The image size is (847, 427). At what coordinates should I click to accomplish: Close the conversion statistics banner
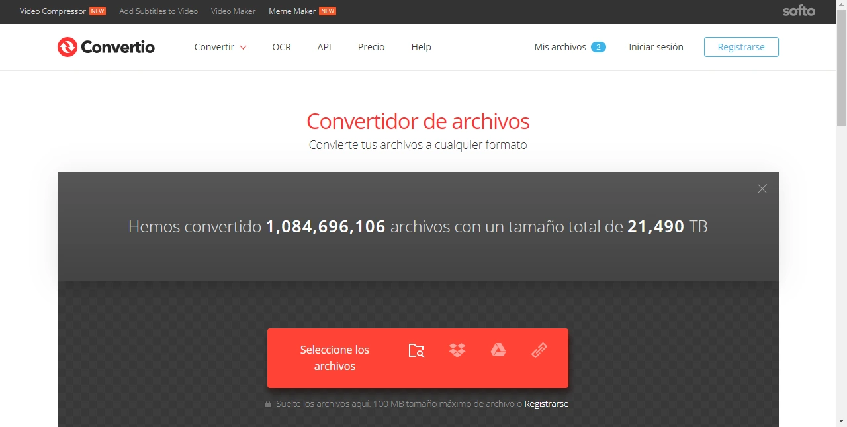[x=762, y=189]
